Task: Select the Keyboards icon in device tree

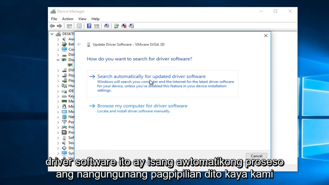Action: 64,96
